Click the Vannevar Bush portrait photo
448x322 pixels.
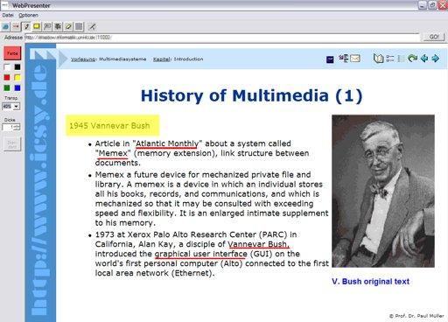pos(383,191)
